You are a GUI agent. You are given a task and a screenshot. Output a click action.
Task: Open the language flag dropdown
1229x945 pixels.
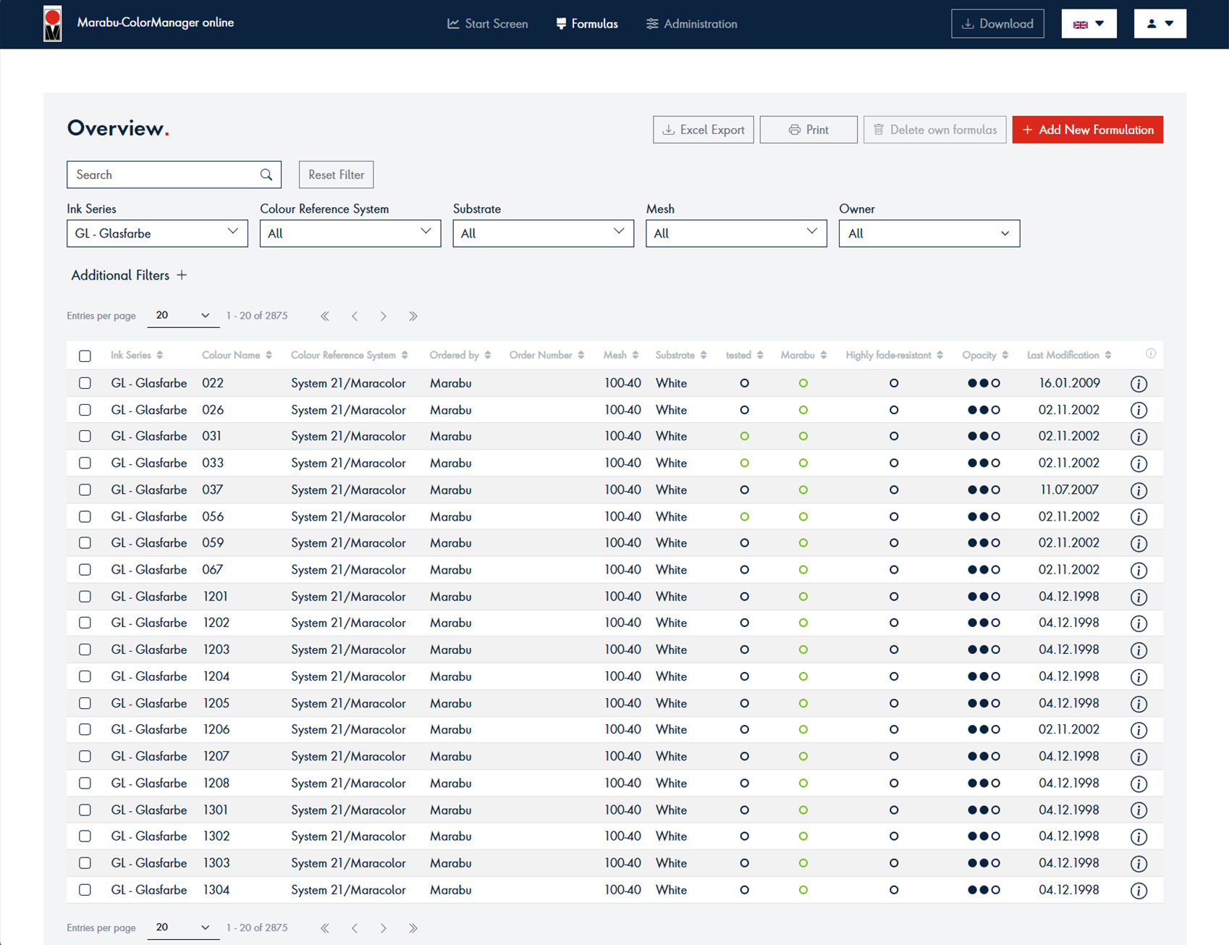[1089, 24]
